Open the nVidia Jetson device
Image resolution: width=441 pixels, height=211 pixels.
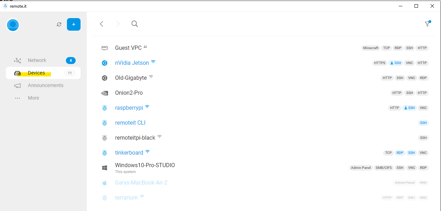132,63
